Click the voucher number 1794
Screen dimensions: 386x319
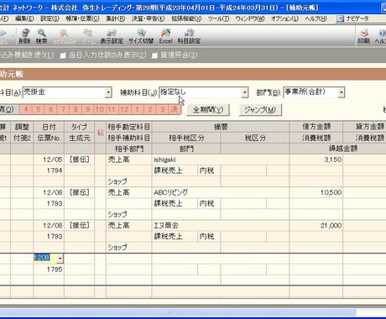point(55,170)
